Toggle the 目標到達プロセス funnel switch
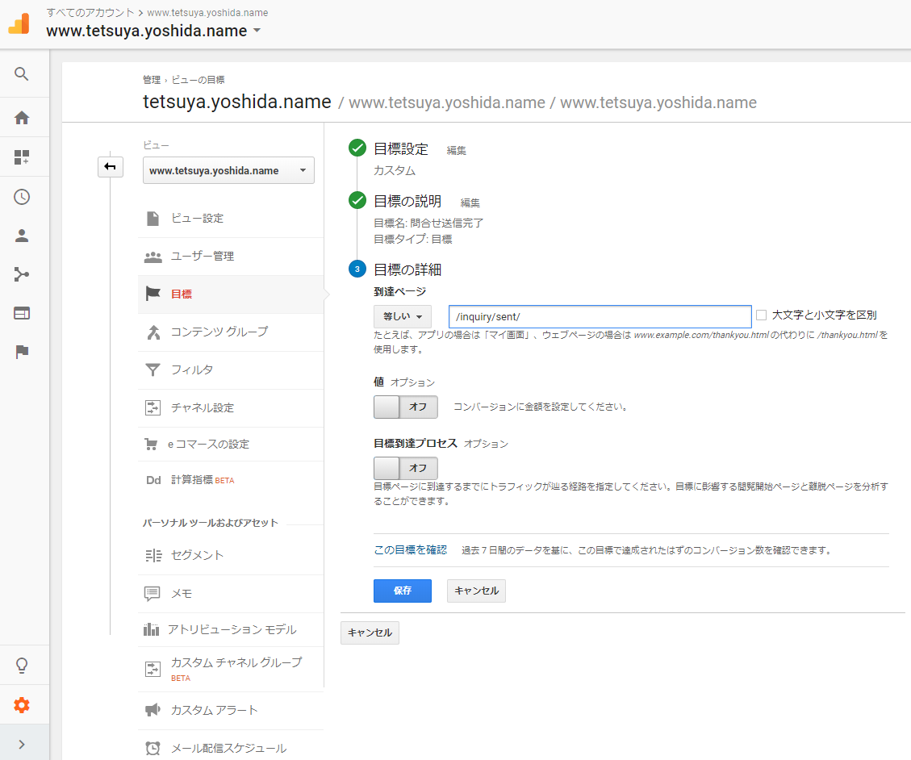 point(405,468)
